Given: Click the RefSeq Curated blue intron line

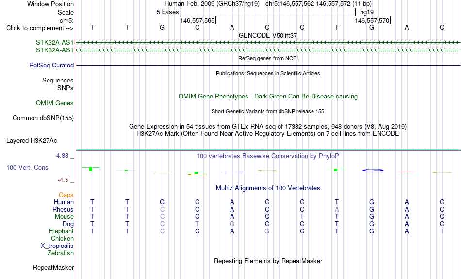Looking at the screenshot, I should 268,66.
